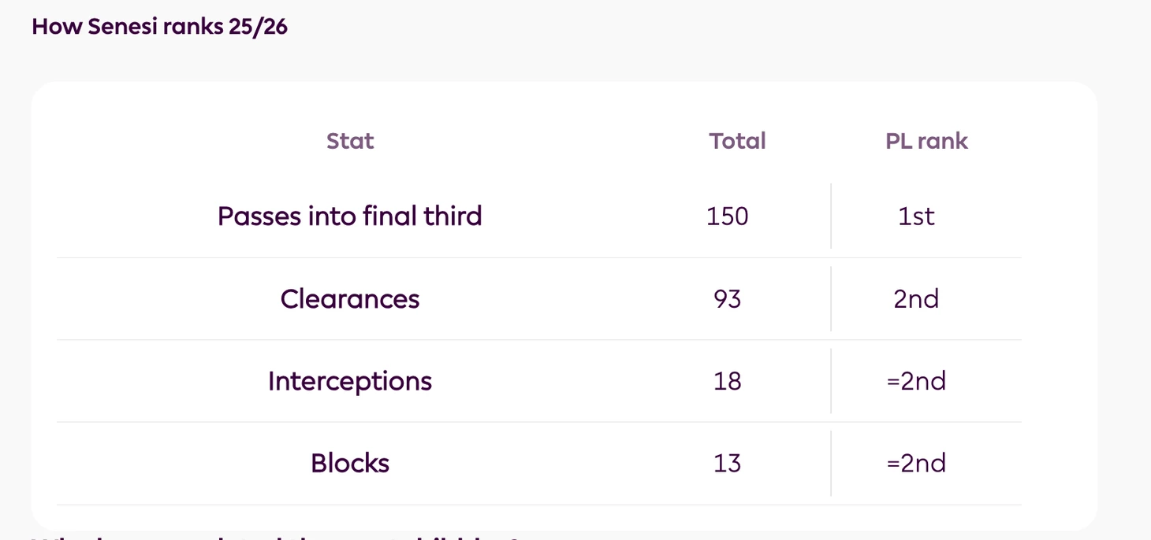Click the "Interceptions" stat label
Image resolution: width=1151 pixels, height=540 pixels.
point(349,381)
